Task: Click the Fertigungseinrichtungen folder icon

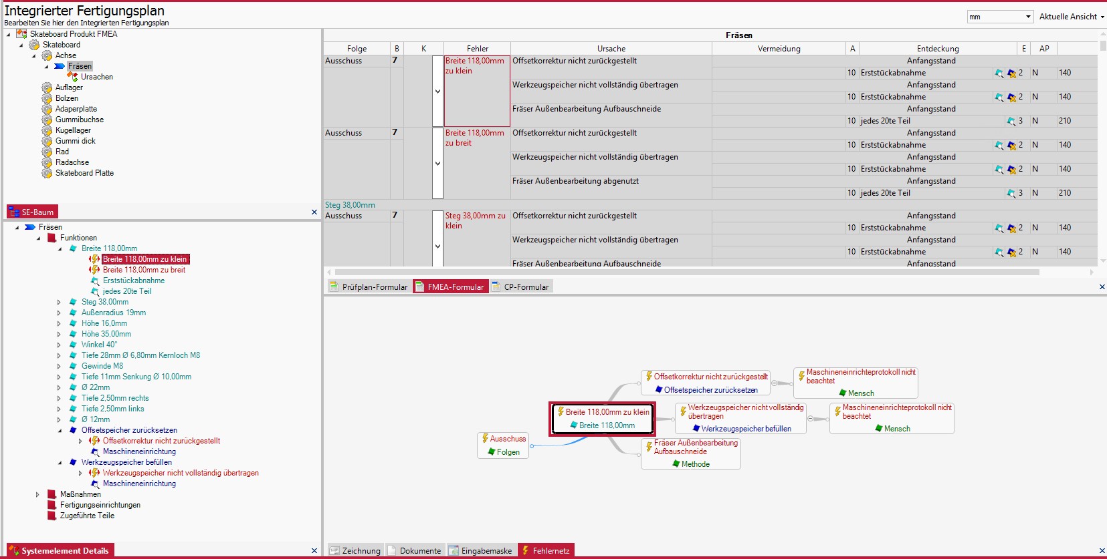Action: [x=52, y=505]
